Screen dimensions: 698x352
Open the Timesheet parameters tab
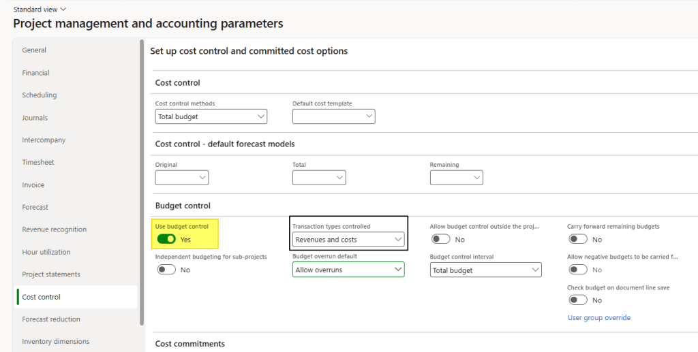point(38,162)
